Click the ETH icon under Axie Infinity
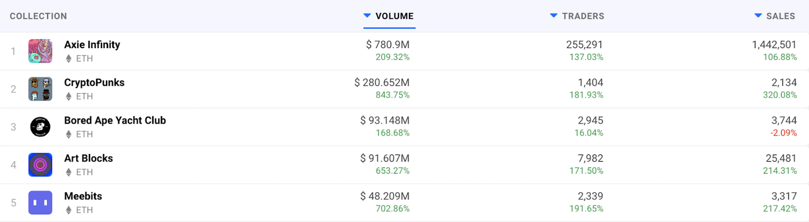The width and height of the screenshot is (809, 222). point(69,58)
